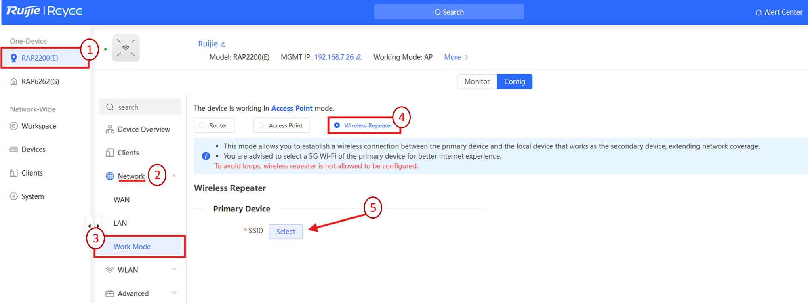808x303 pixels.
Task: Expand the Advanced menu section
Action: pyautogui.click(x=174, y=293)
